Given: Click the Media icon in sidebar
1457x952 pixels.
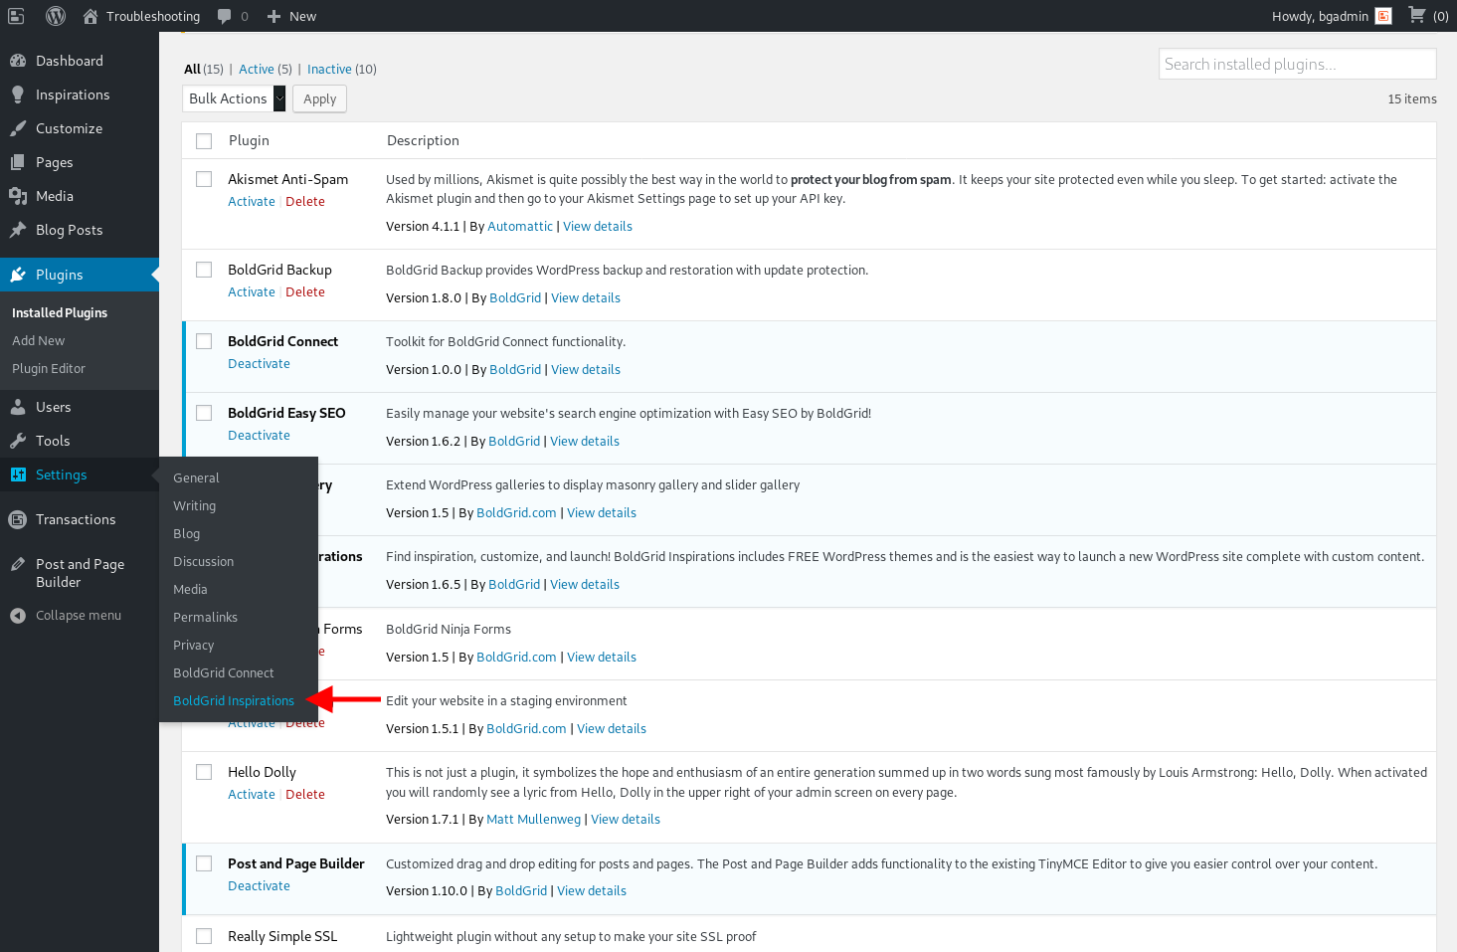Looking at the screenshot, I should tap(18, 196).
